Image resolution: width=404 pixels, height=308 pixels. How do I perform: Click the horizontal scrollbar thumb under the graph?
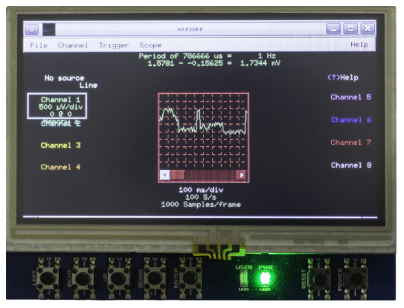pyautogui.click(x=177, y=175)
